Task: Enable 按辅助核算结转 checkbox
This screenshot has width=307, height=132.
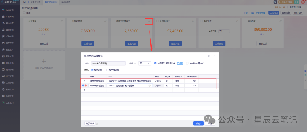Action: click(187, 63)
